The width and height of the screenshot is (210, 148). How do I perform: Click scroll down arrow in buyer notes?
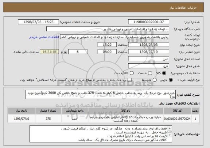point(170,135)
